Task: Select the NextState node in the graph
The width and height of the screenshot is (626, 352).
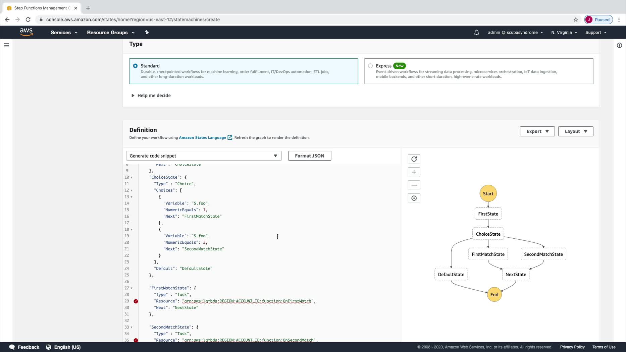Action: (x=516, y=275)
